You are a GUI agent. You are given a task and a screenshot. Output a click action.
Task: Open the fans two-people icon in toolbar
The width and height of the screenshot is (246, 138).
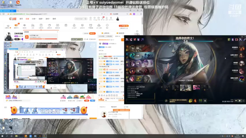point(33,25)
